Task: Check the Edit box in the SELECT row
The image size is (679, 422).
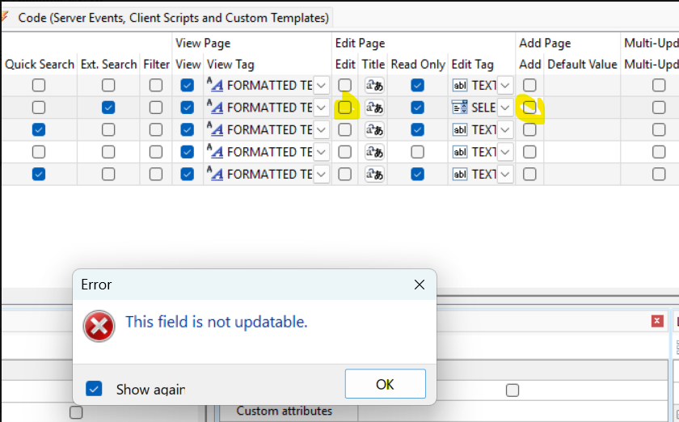Action: [344, 108]
